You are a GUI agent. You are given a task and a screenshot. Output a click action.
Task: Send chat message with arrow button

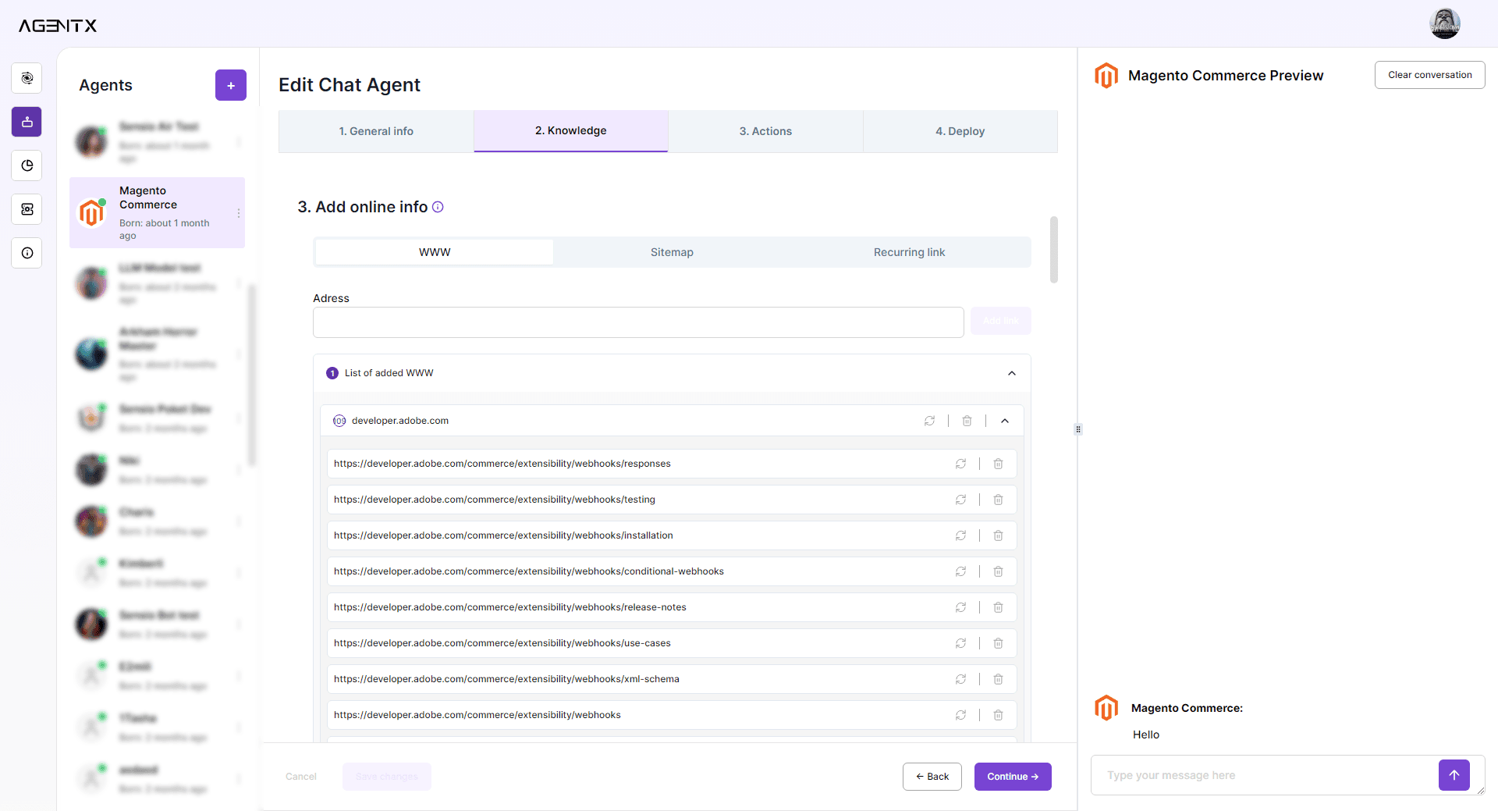coord(1454,775)
